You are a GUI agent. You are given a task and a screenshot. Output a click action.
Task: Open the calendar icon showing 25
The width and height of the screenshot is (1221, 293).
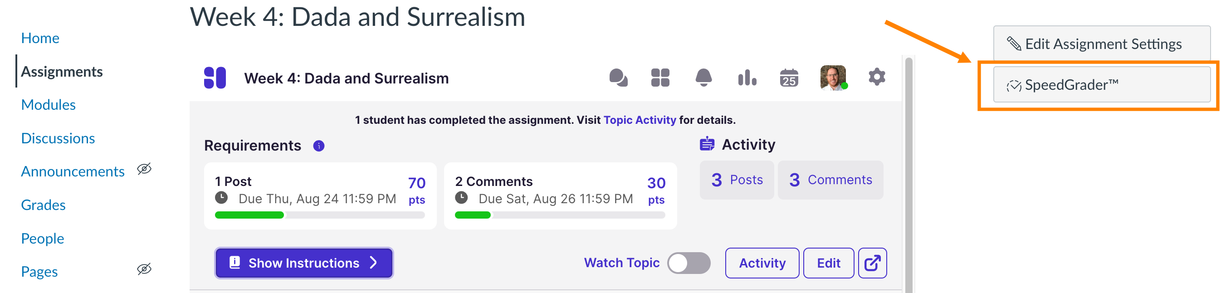[789, 78]
